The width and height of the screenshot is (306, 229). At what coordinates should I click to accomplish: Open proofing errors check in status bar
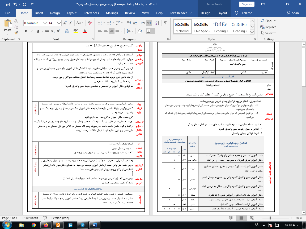(x=45, y=218)
